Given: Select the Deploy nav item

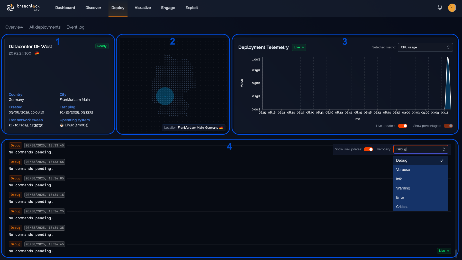Looking at the screenshot, I should (x=118, y=8).
